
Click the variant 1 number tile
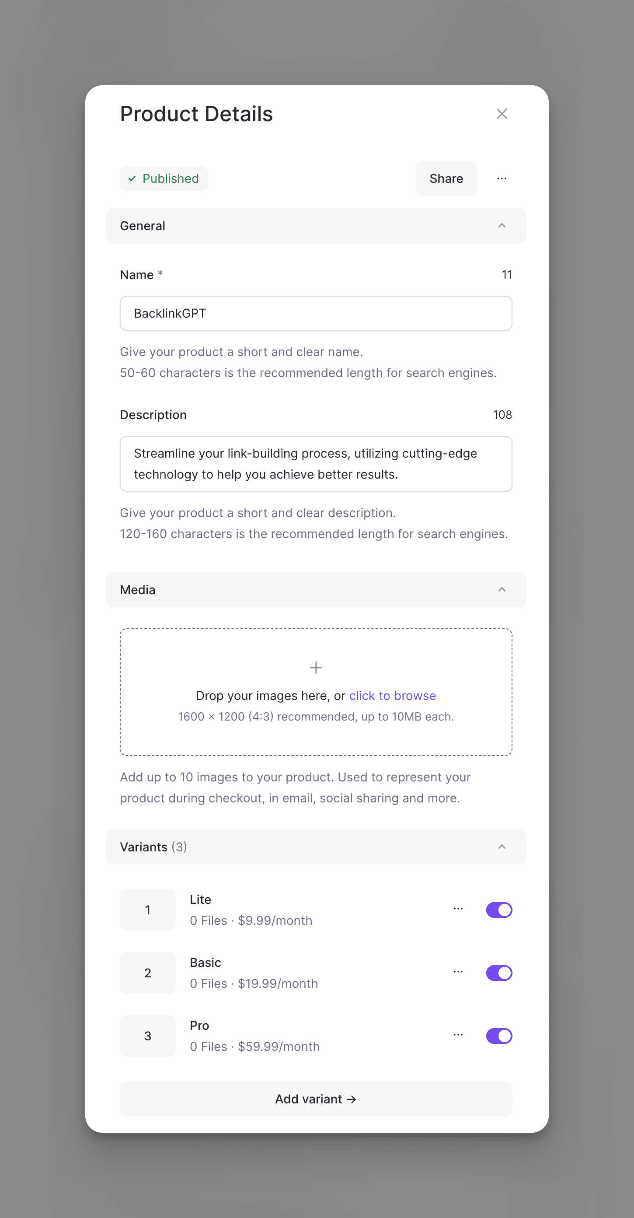pos(148,910)
